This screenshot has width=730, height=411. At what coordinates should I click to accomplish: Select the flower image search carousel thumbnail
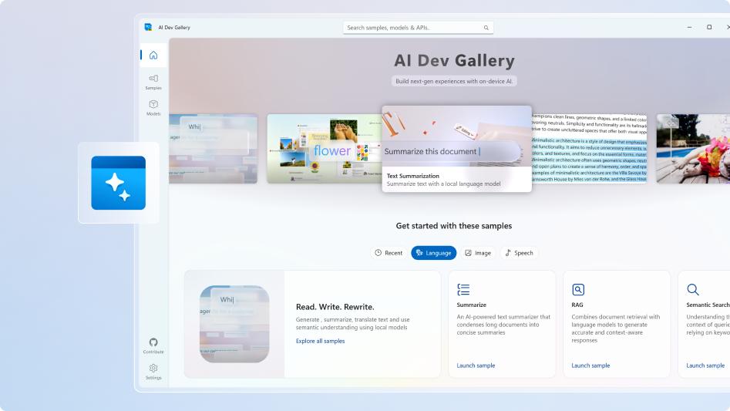tap(323, 149)
